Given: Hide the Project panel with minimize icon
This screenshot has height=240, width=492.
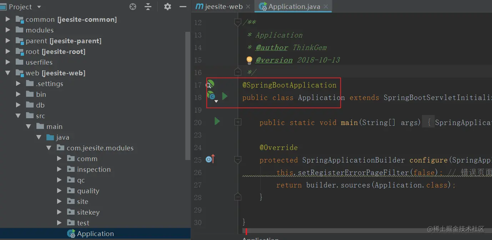Looking at the screenshot, I should click(183, 7).
